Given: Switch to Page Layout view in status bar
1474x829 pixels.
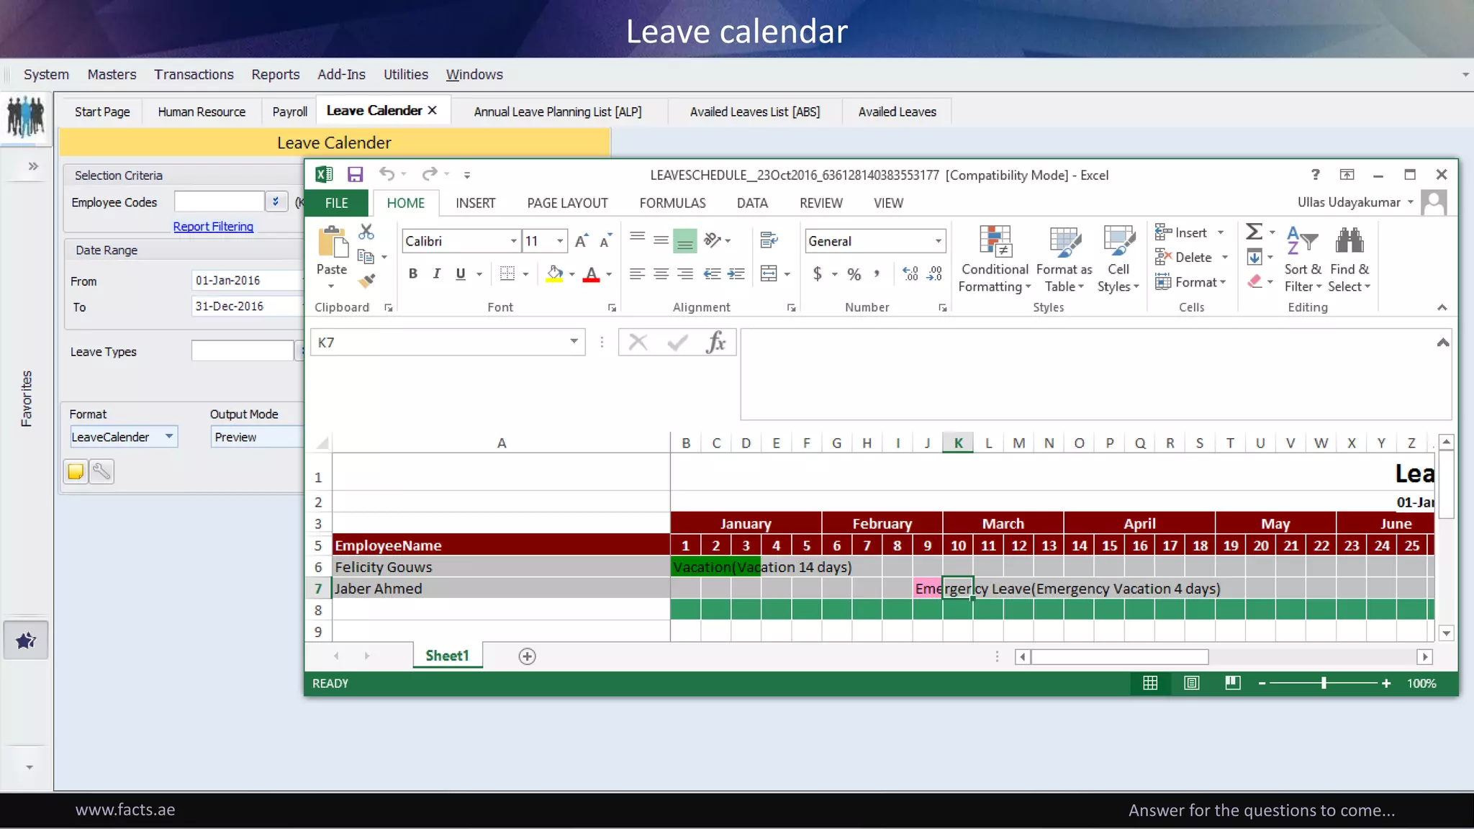Looking at the screenshot, I should [1192, 683].
